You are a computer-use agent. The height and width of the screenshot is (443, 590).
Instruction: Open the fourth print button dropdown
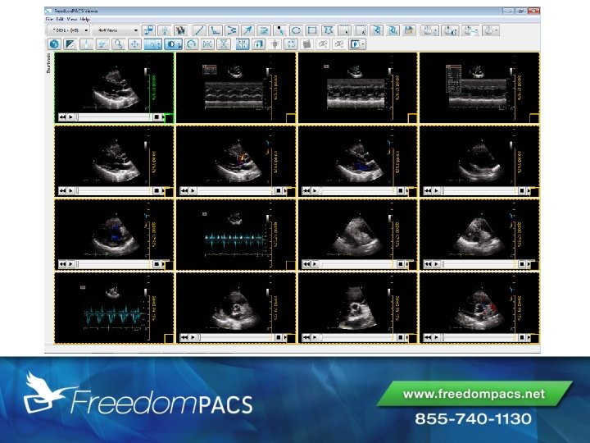497,30
